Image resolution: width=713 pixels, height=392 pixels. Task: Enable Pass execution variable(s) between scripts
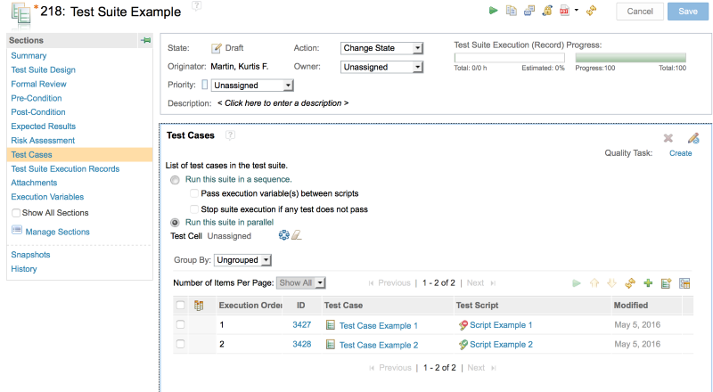click(194, 193)
